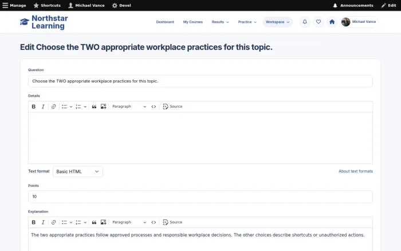Open Michael Vance profile name in header
The width and height of the screenshot is (401, 251).
point(364,22)
